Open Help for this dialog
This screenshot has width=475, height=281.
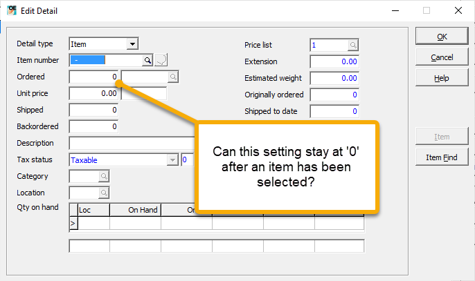coord(442,79)
